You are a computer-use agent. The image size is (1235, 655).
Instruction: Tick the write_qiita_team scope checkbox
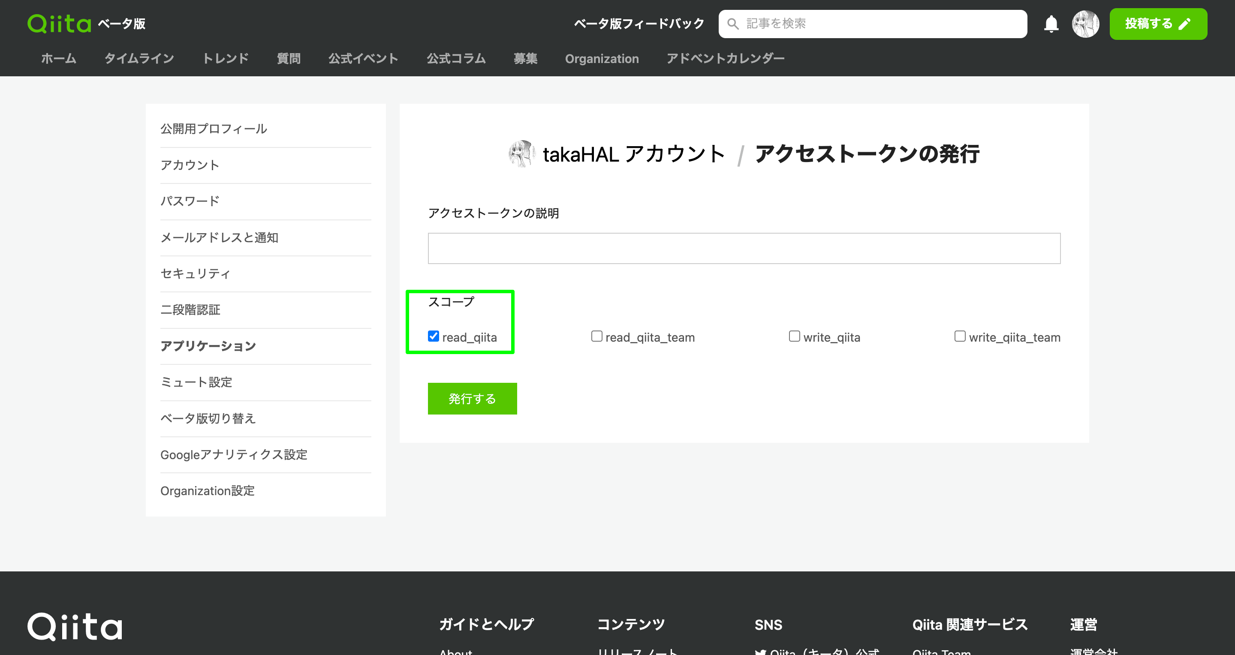tap(959, 337)
